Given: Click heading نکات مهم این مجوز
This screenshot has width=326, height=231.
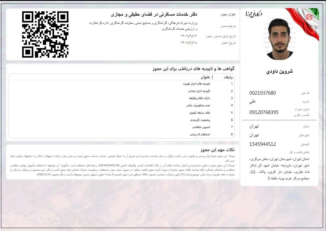Looking at the screenshot, I should 218,150.
